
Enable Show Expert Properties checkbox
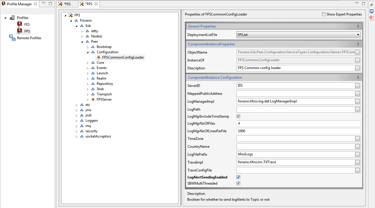click(324, 14)
